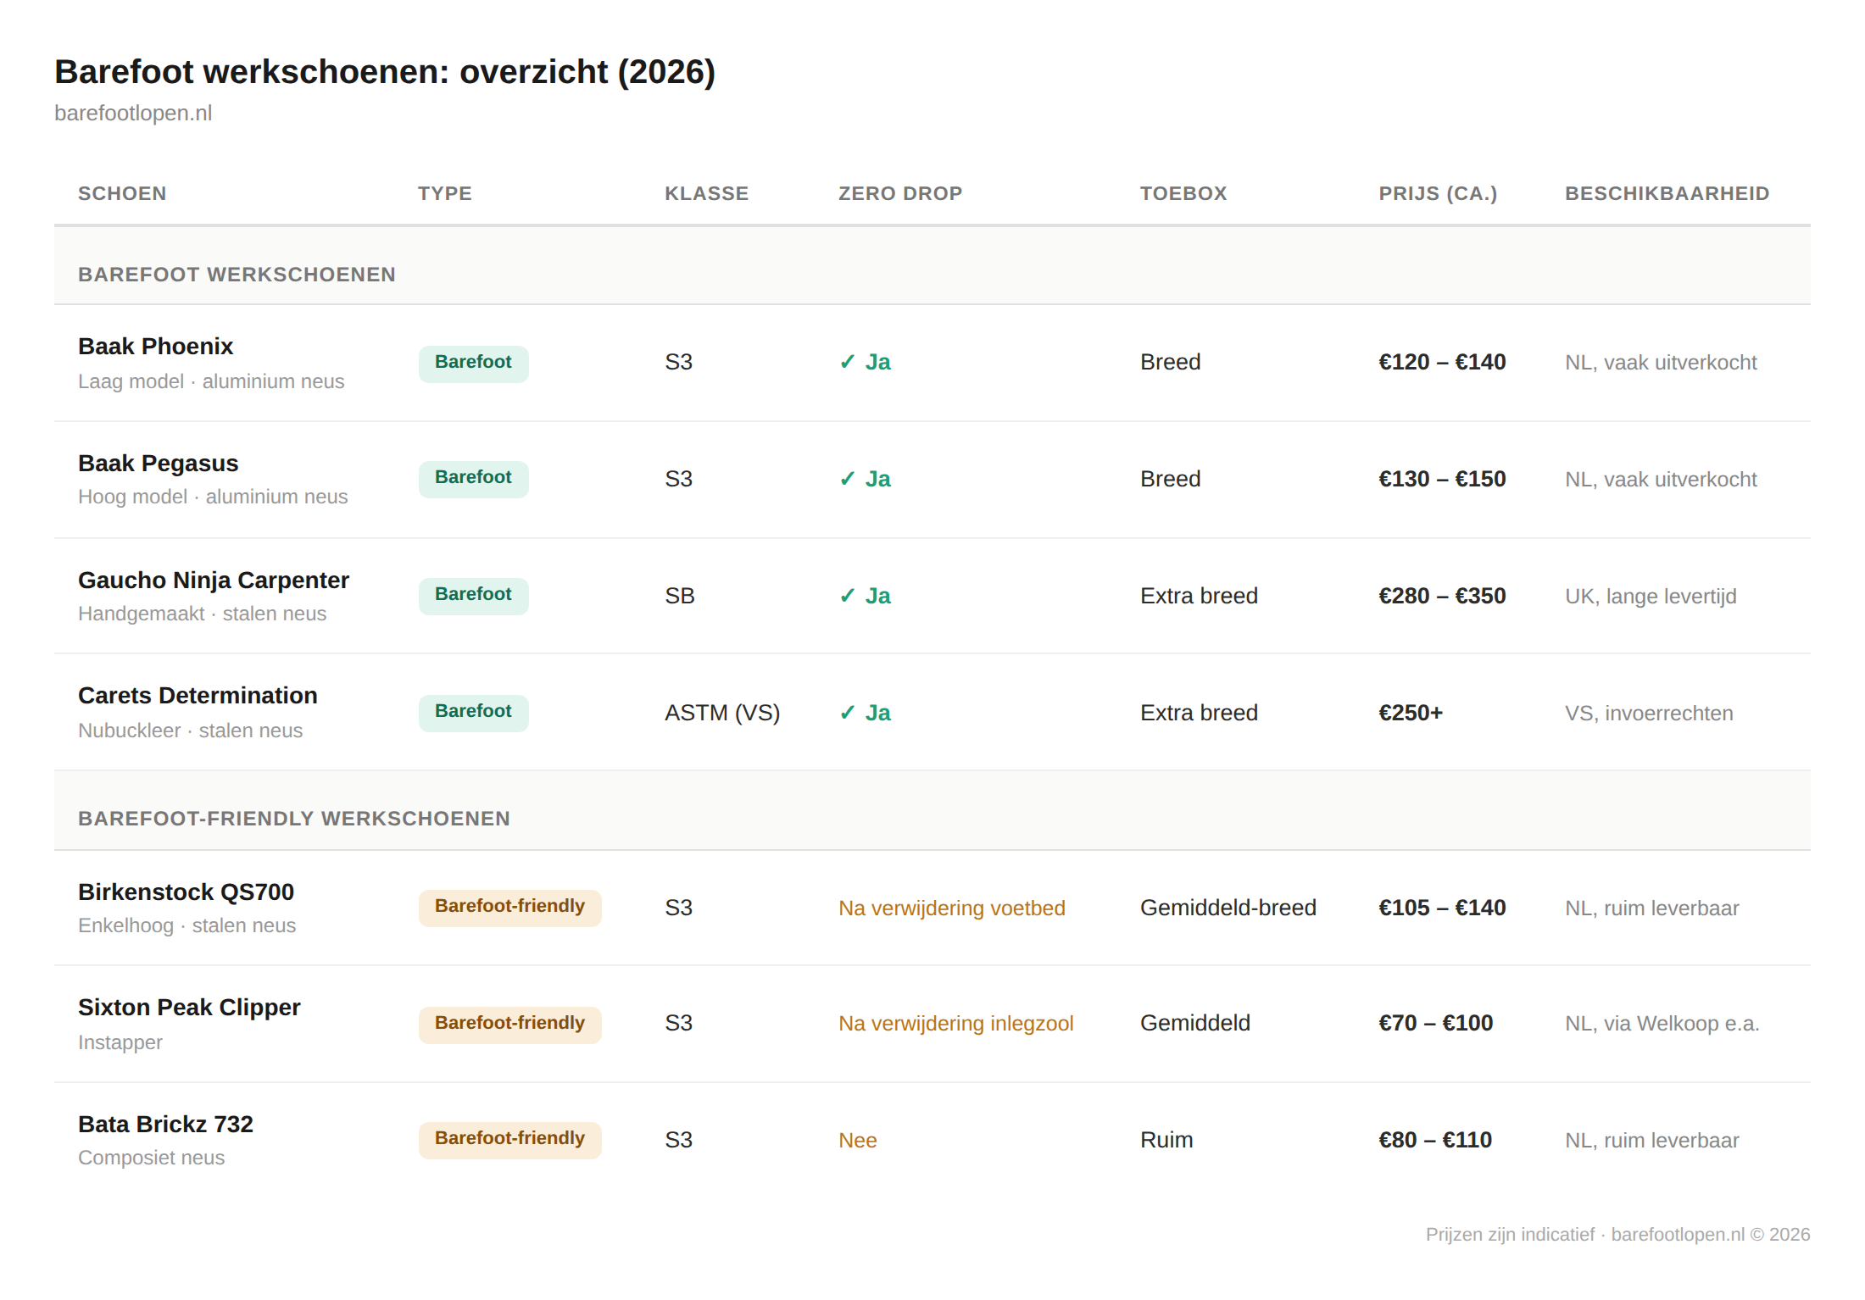The height and width of the screenshot is (1300, 1865).
Task: Open the Sixton Peak Clipper shoe name
Action: pyautogui.click(x=189, y=1008)
